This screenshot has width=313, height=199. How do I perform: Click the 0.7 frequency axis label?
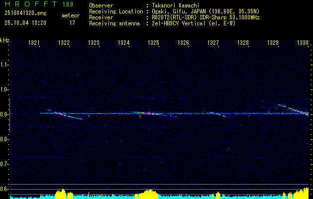coord(4,164)
